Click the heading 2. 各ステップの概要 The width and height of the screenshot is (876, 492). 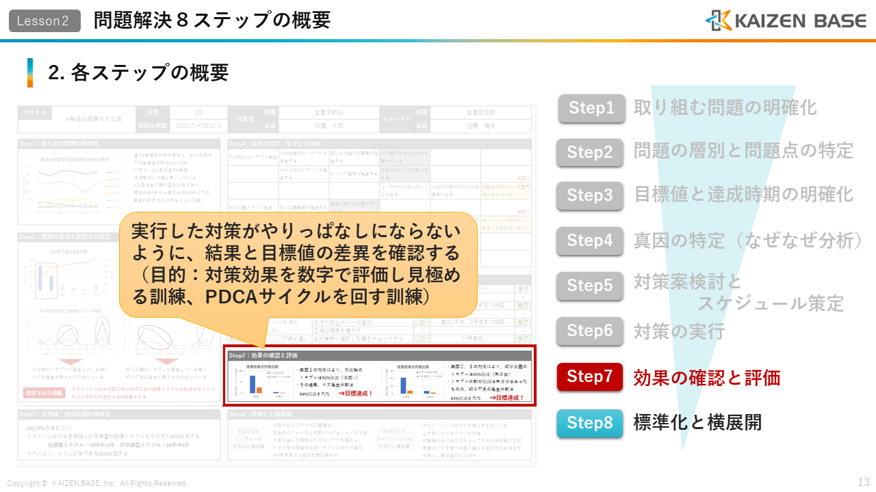(x=138, y=72)
